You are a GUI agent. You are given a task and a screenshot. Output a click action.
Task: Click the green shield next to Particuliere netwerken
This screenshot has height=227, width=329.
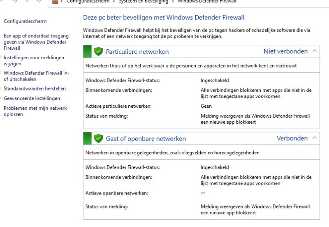pos(98,51)
